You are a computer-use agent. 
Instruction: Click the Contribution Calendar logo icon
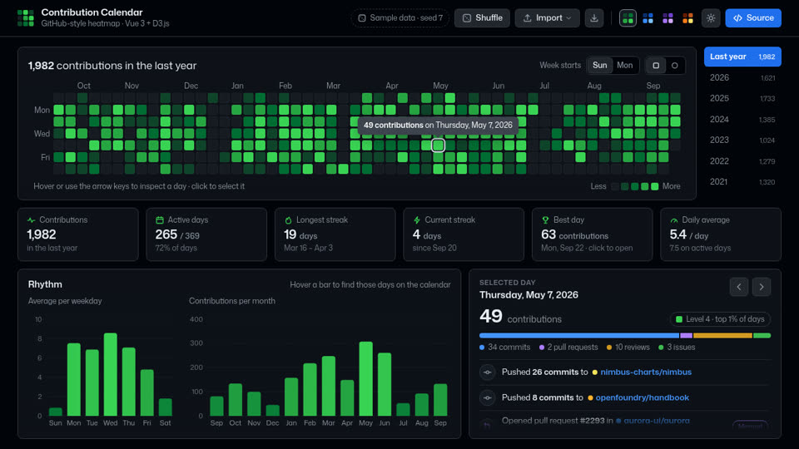click(x=26, y=17)
